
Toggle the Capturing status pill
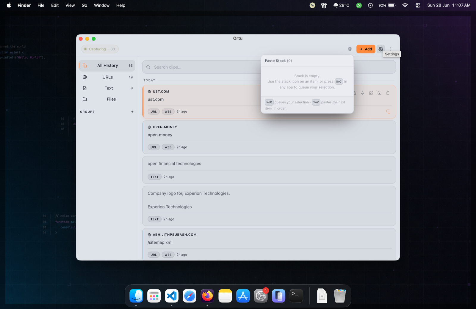pyautogui.click(x=100, y=49)
